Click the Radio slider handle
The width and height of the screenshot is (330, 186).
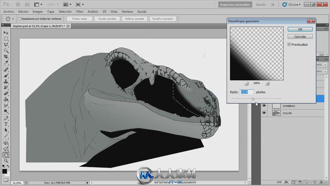coord(253,99)
